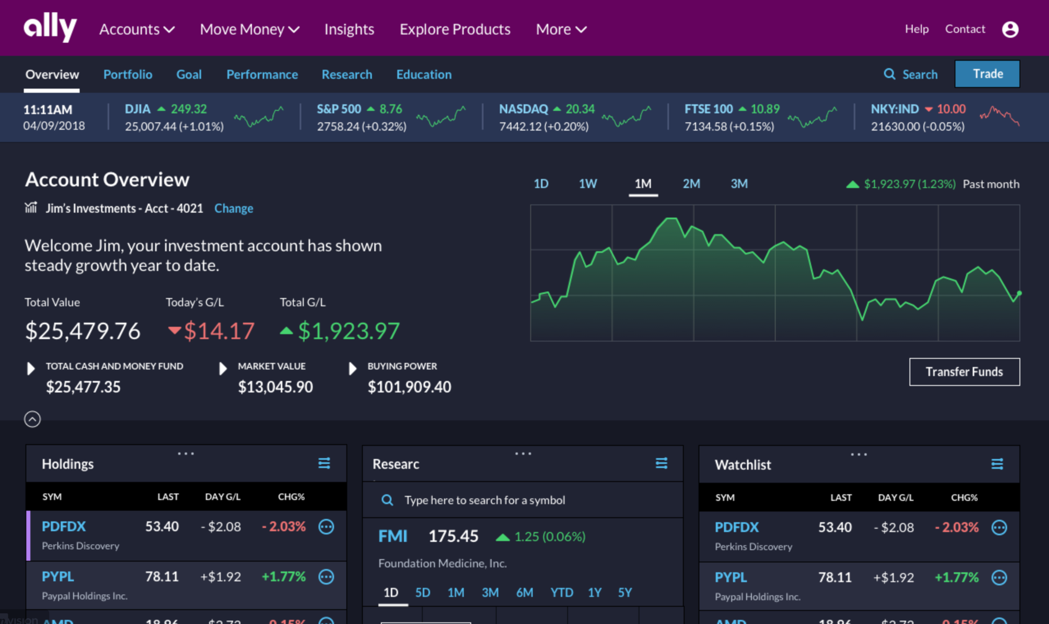The width and height of the screenshot is (1049, 624).
Task: Switch to the Portfolio tab
Action: (128, 74)
